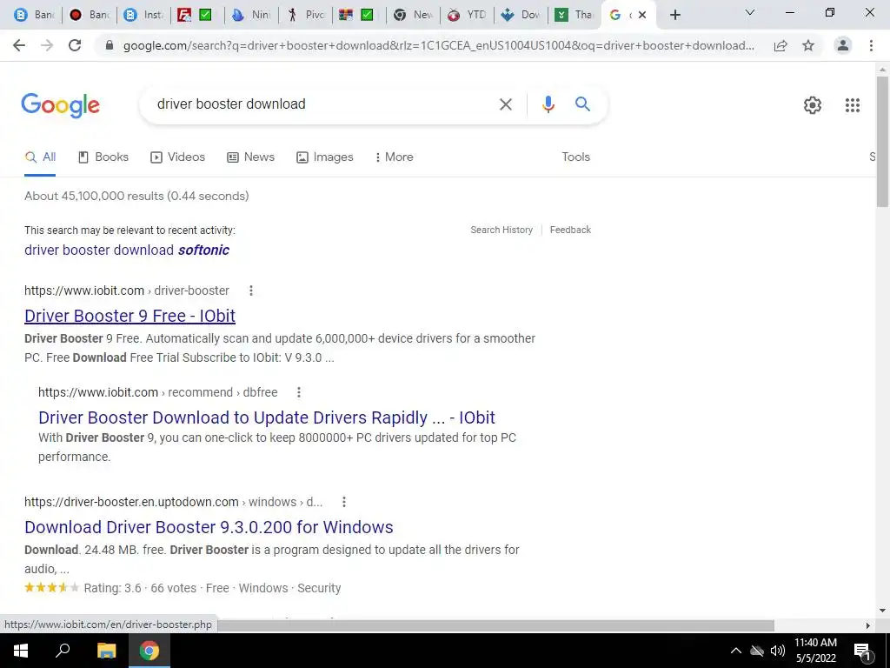
Task: Open Windows taskbar search
Action: coord(63,651)
